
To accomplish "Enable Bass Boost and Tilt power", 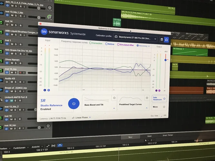I will click(x=114, y=98).
